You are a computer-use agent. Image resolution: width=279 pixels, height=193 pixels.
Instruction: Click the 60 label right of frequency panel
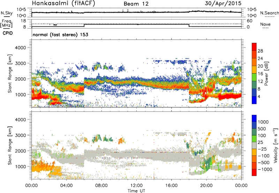pos(249,21)
